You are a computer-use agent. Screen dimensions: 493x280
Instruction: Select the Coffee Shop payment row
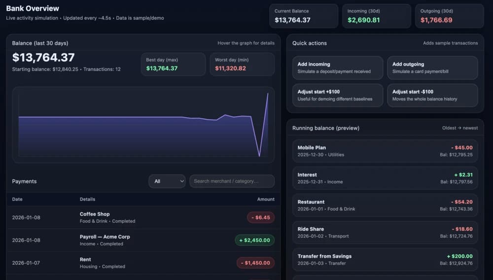(x=143, y=217)
